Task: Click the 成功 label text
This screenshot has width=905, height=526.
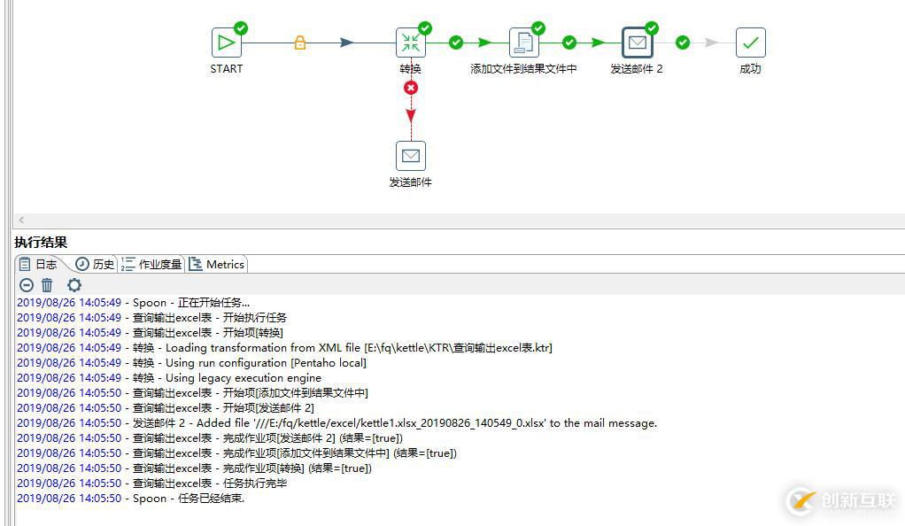Action: [x=750, y=69]
